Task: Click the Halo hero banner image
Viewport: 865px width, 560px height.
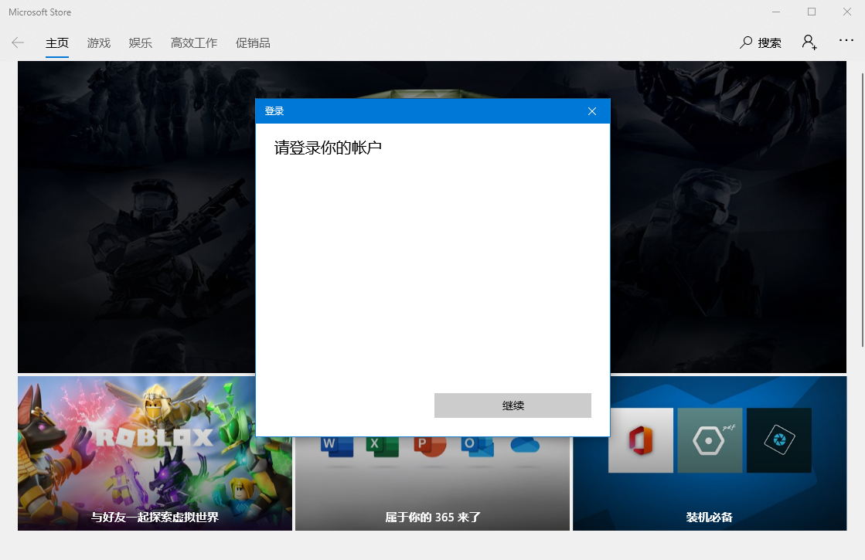Action: click(x=136, y=216)
